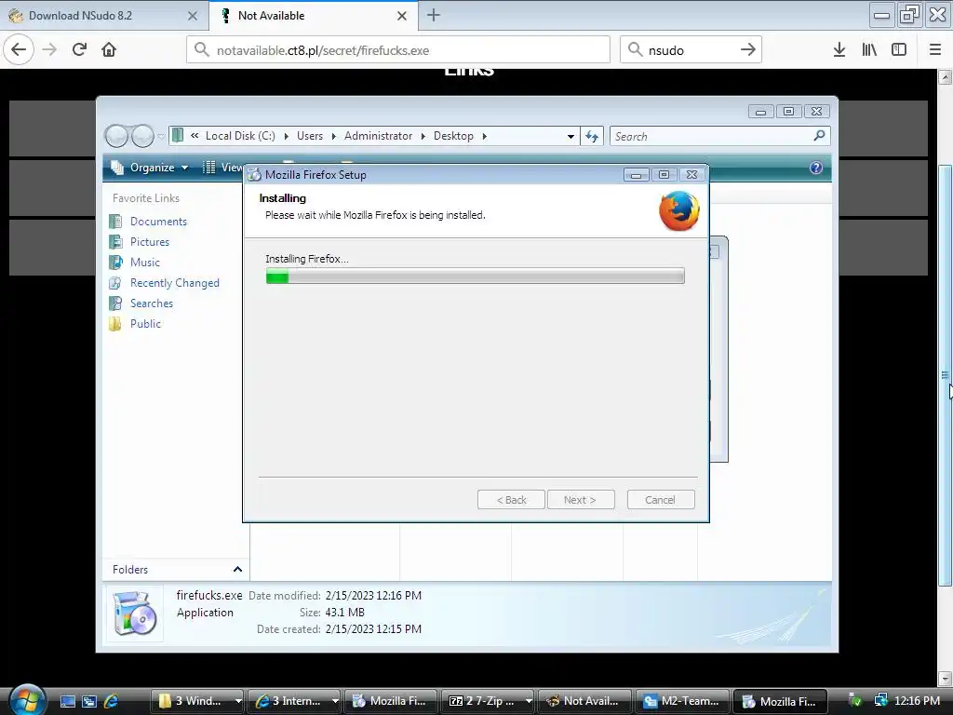Click the Explorer search magnifier icon
The image size is (953, 715).
pyautogui.click(x=819, y=136)
